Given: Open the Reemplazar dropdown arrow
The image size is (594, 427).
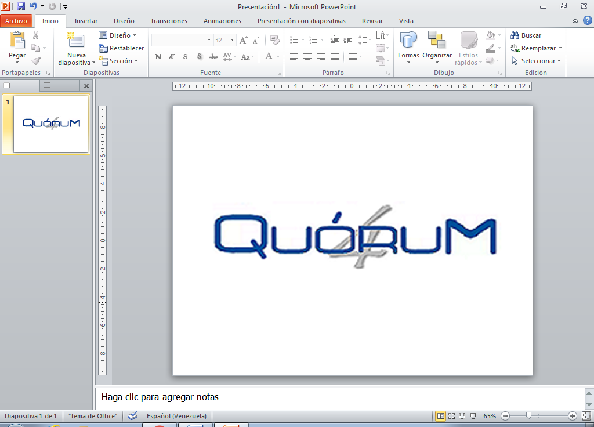Looking at the screenshot, I should tap(560, 48).
